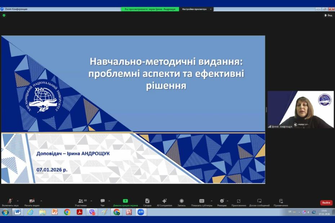Open Реакции reactions icon
Screen dimensions: 335x223
[x=222, y=201]
